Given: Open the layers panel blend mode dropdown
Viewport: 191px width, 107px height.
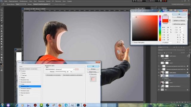Looking at the screenshot, I should pos(167,50).
